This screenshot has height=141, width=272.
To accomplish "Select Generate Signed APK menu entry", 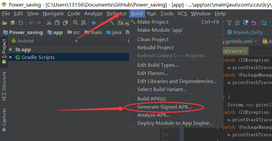I will (164, 107).
